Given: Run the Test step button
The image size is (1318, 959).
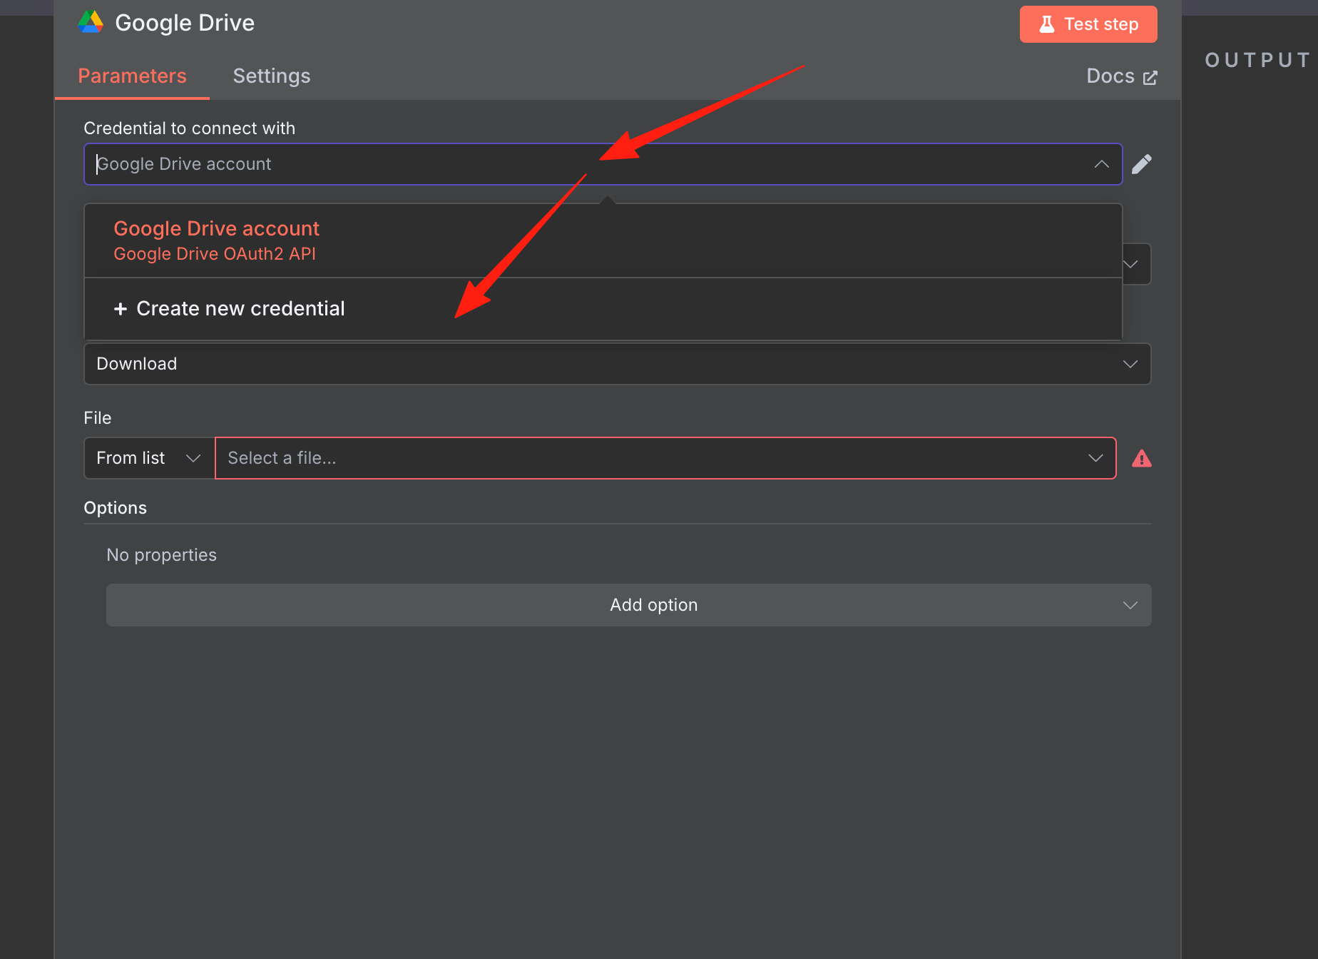Looking at the screenshot, I should coord(1088,24).
